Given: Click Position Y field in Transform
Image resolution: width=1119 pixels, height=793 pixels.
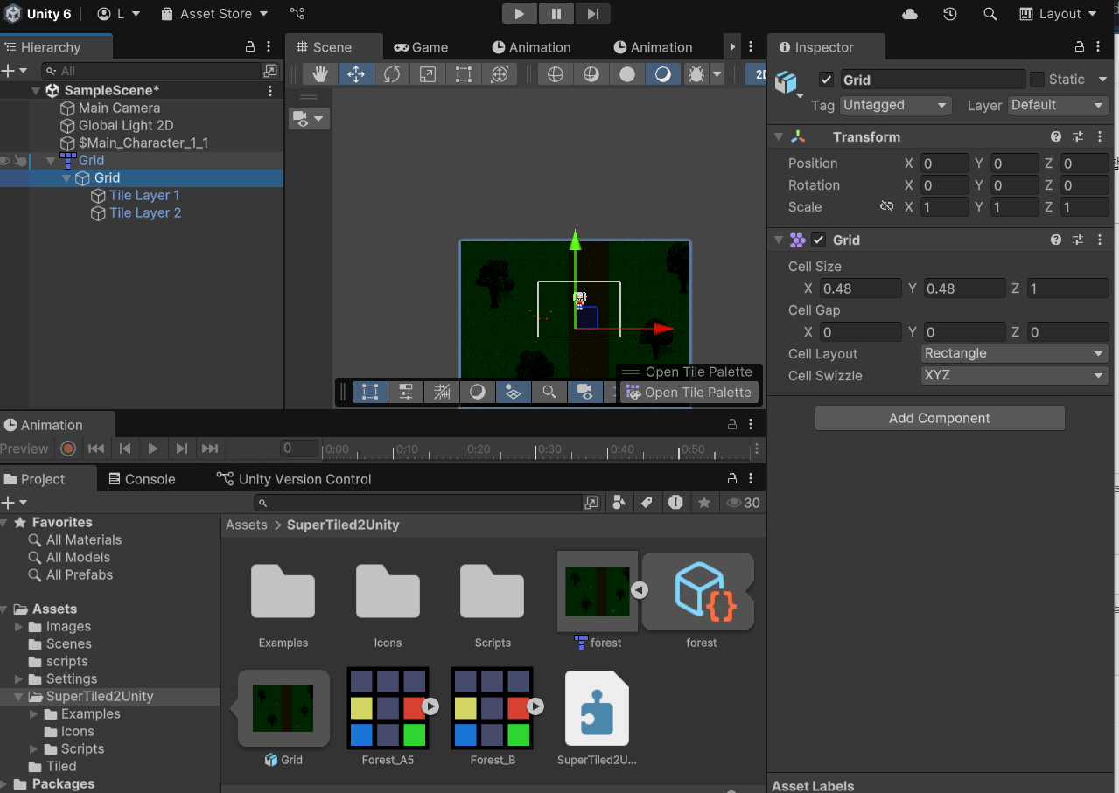Looking at the screenshot, I should [x=1015, y=163].
